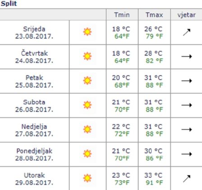Click the sun icon for Petak 25.08.2017
The image size is (202, 190).
coord(87,81)
